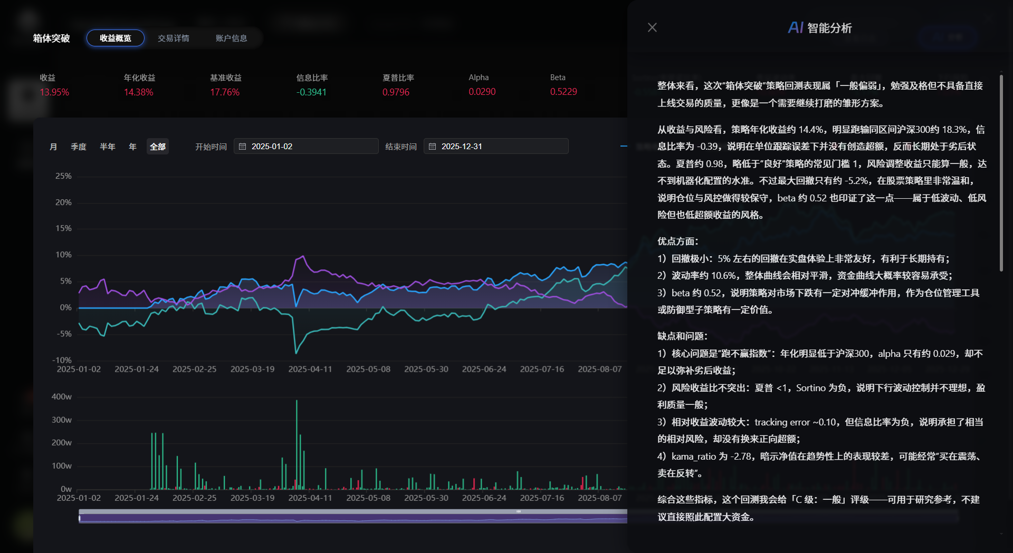This screenshot has width=1013, height=553.
Task: Open the 交易详情 tab
Action: tap(174, 38)
